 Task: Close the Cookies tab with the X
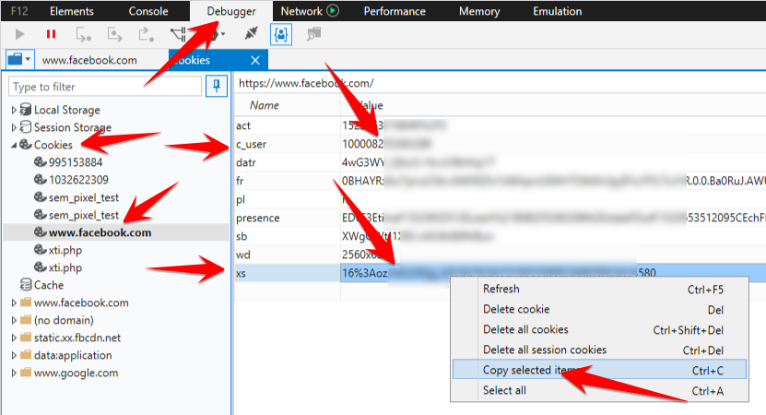(255, 60)
